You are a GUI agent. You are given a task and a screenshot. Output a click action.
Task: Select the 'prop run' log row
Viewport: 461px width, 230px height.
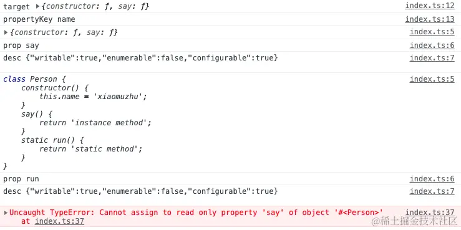tap(231, 179)
